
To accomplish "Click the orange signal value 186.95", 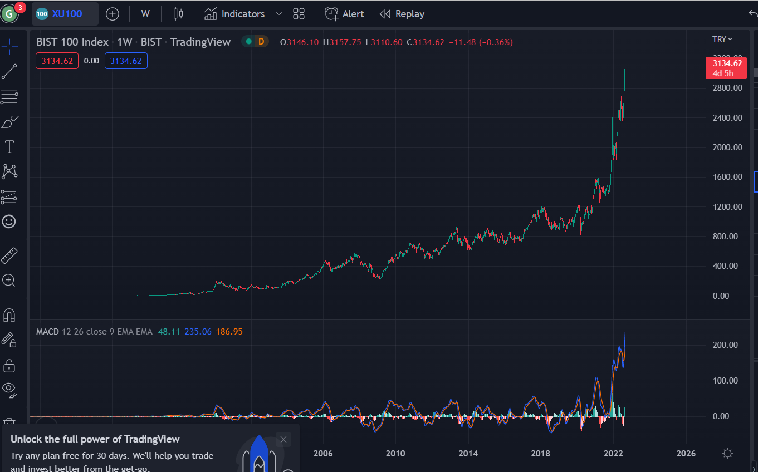I will click(x=229, y=332).
